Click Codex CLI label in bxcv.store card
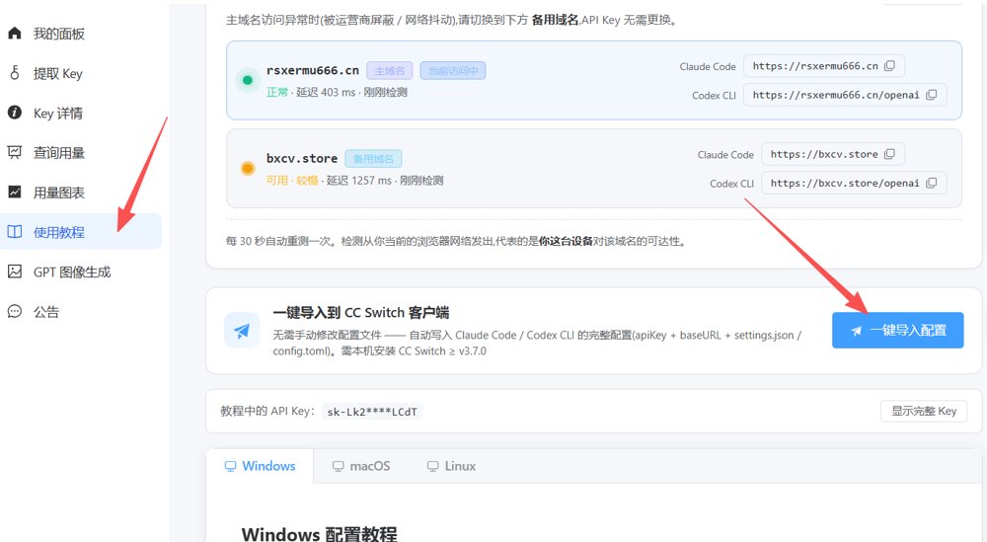This screenshot has height=542, width=987. (x=731, y=184)
